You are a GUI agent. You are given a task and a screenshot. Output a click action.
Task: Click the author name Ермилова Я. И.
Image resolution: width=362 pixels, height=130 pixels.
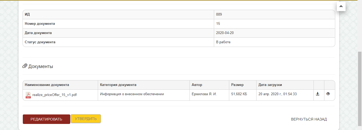[x=204, y=94]
